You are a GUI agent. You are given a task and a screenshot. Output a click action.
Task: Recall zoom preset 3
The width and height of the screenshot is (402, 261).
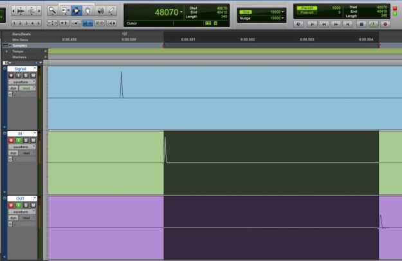tap(26, 23)
